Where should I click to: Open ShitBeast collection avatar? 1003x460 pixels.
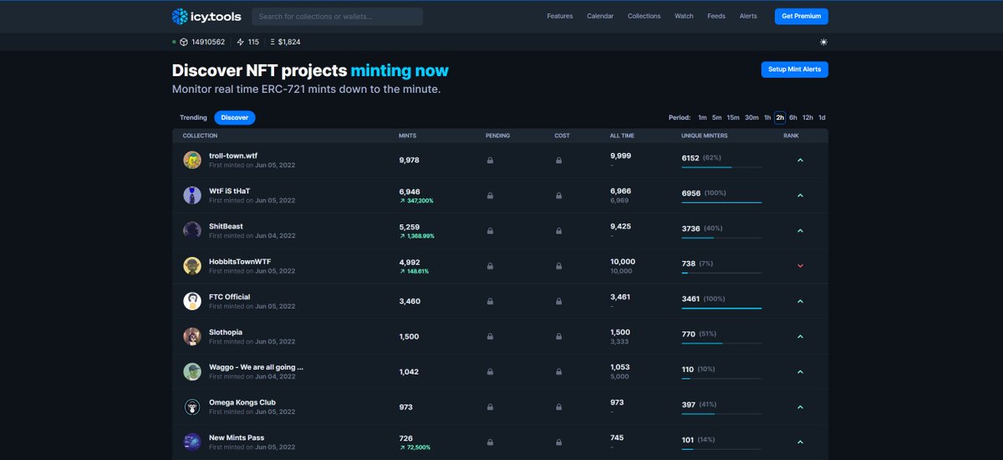pyautogui.click(x=192, y=230)
